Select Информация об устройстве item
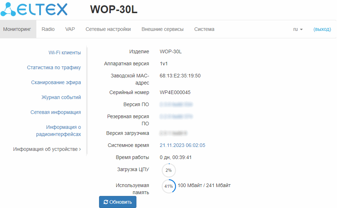This screenshot has height=208, width=337. pyautogui.click(x=47, y=149)
